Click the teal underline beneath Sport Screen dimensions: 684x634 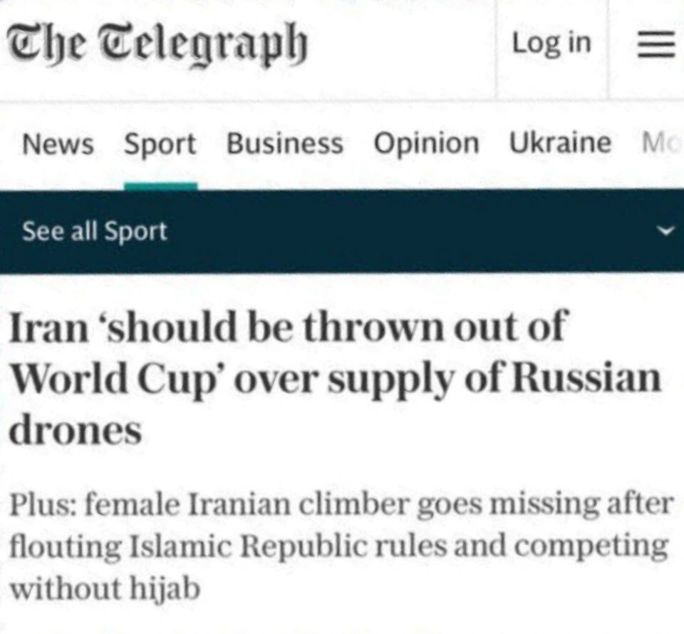pos(160,185)
